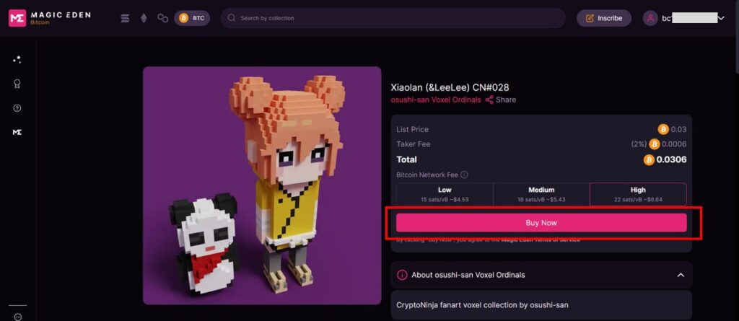This screenshot has width=739, height=321.
Task: Select the High network fee option
Action: coord(638,194)
